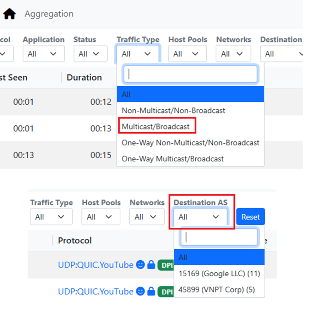Open the Application filter dropdown
This screenshot has height=310, width=315.
coord(44,54)
